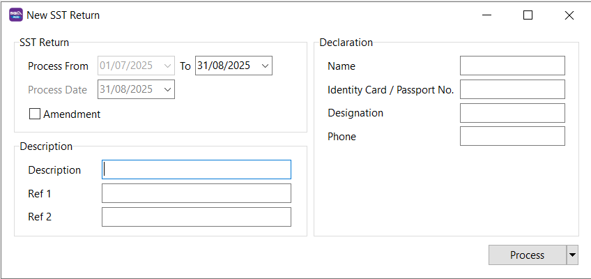Open the Process From date dropdown
The image size is (591, 279).
167,66
